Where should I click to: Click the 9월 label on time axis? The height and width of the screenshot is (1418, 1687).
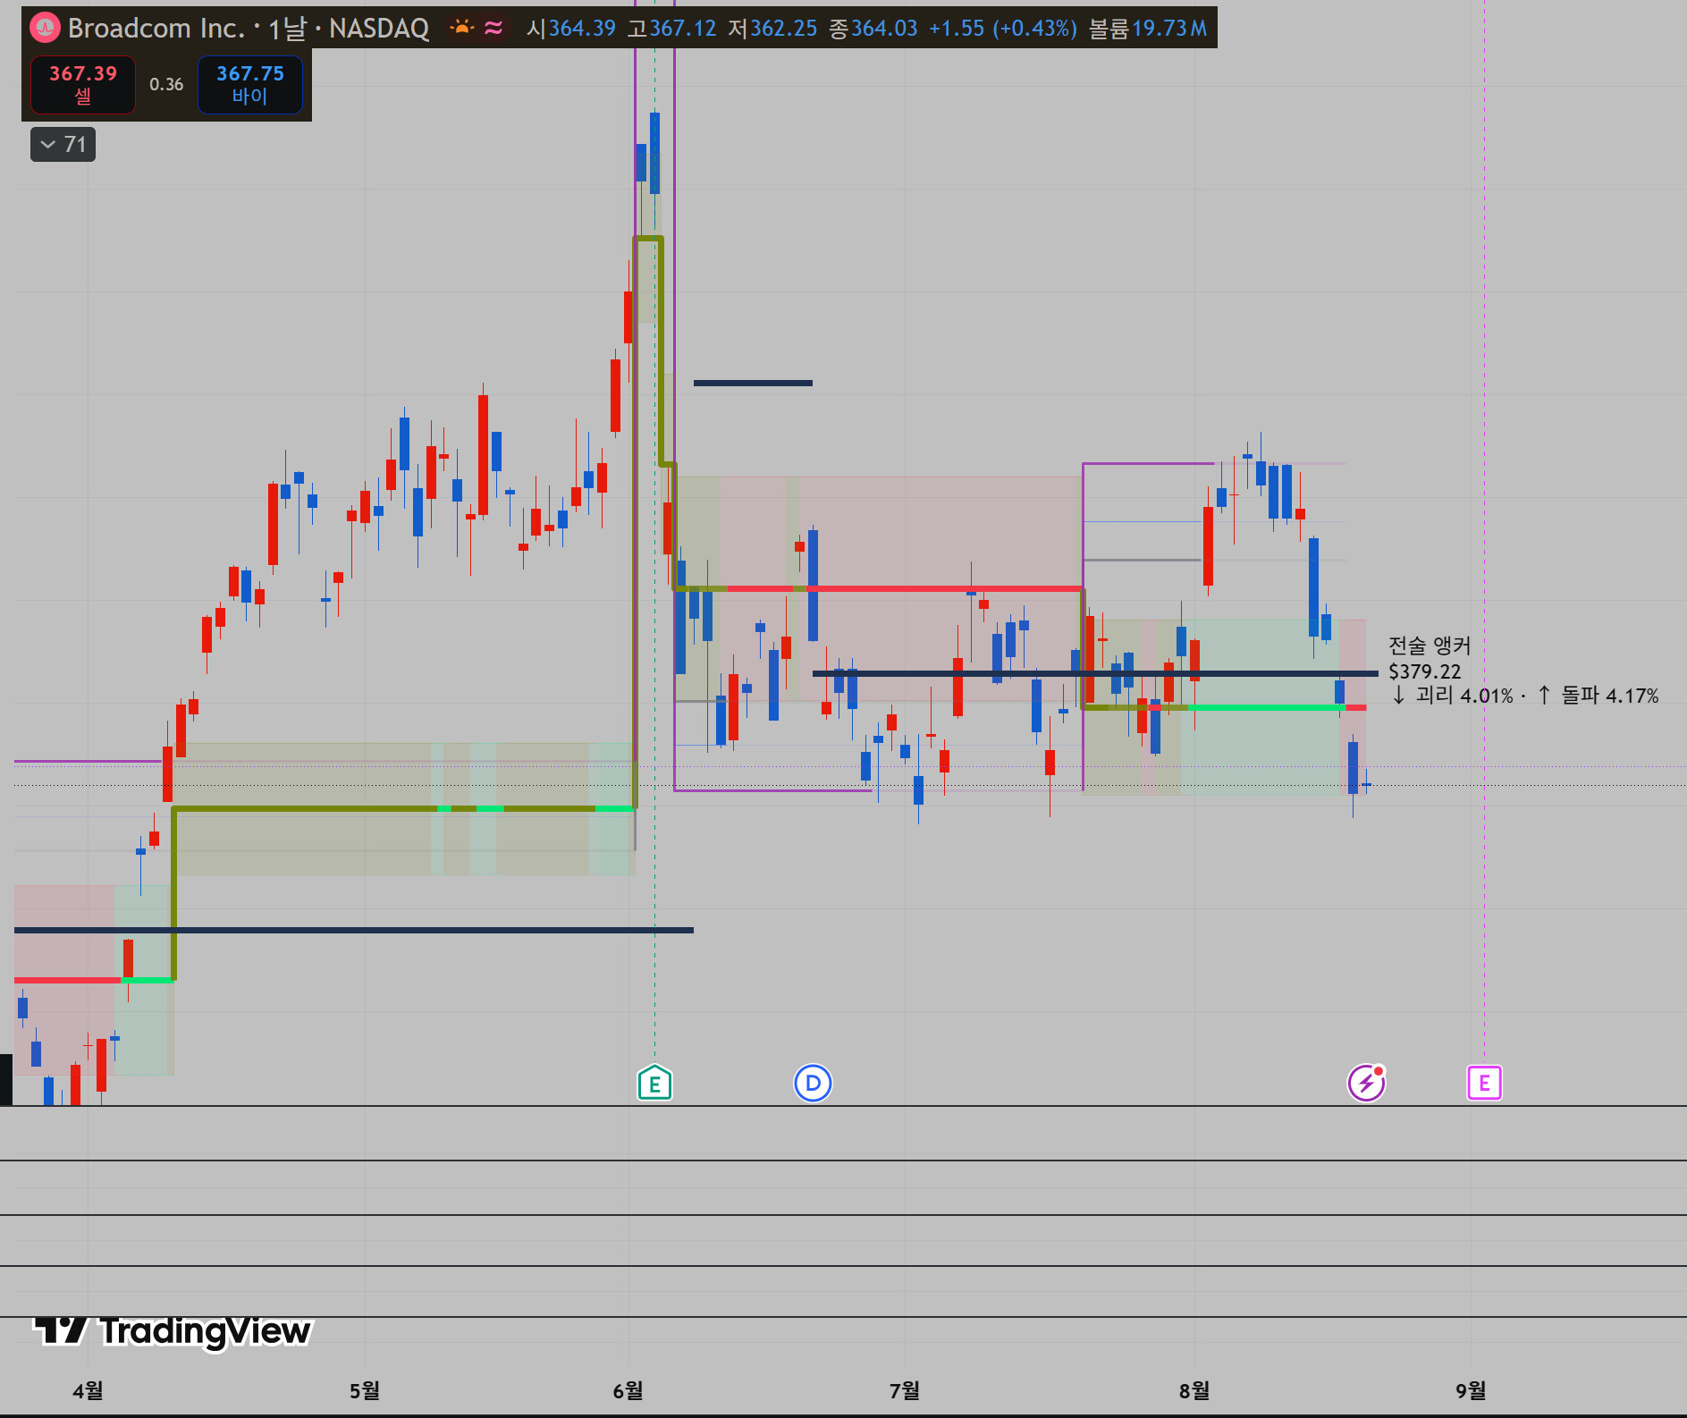[x=1471, y=1390]
